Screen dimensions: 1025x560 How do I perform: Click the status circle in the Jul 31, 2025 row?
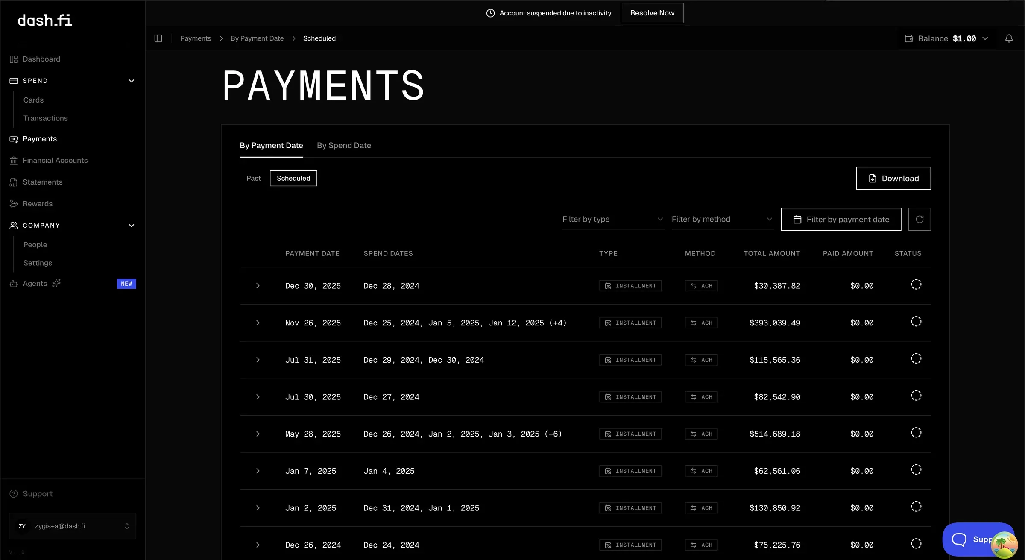point(916,359)
